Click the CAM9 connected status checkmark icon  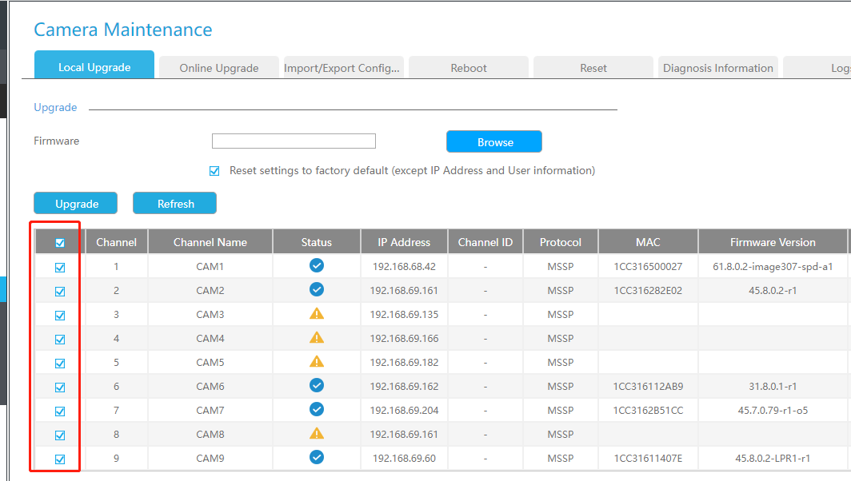tap(317, 457)
